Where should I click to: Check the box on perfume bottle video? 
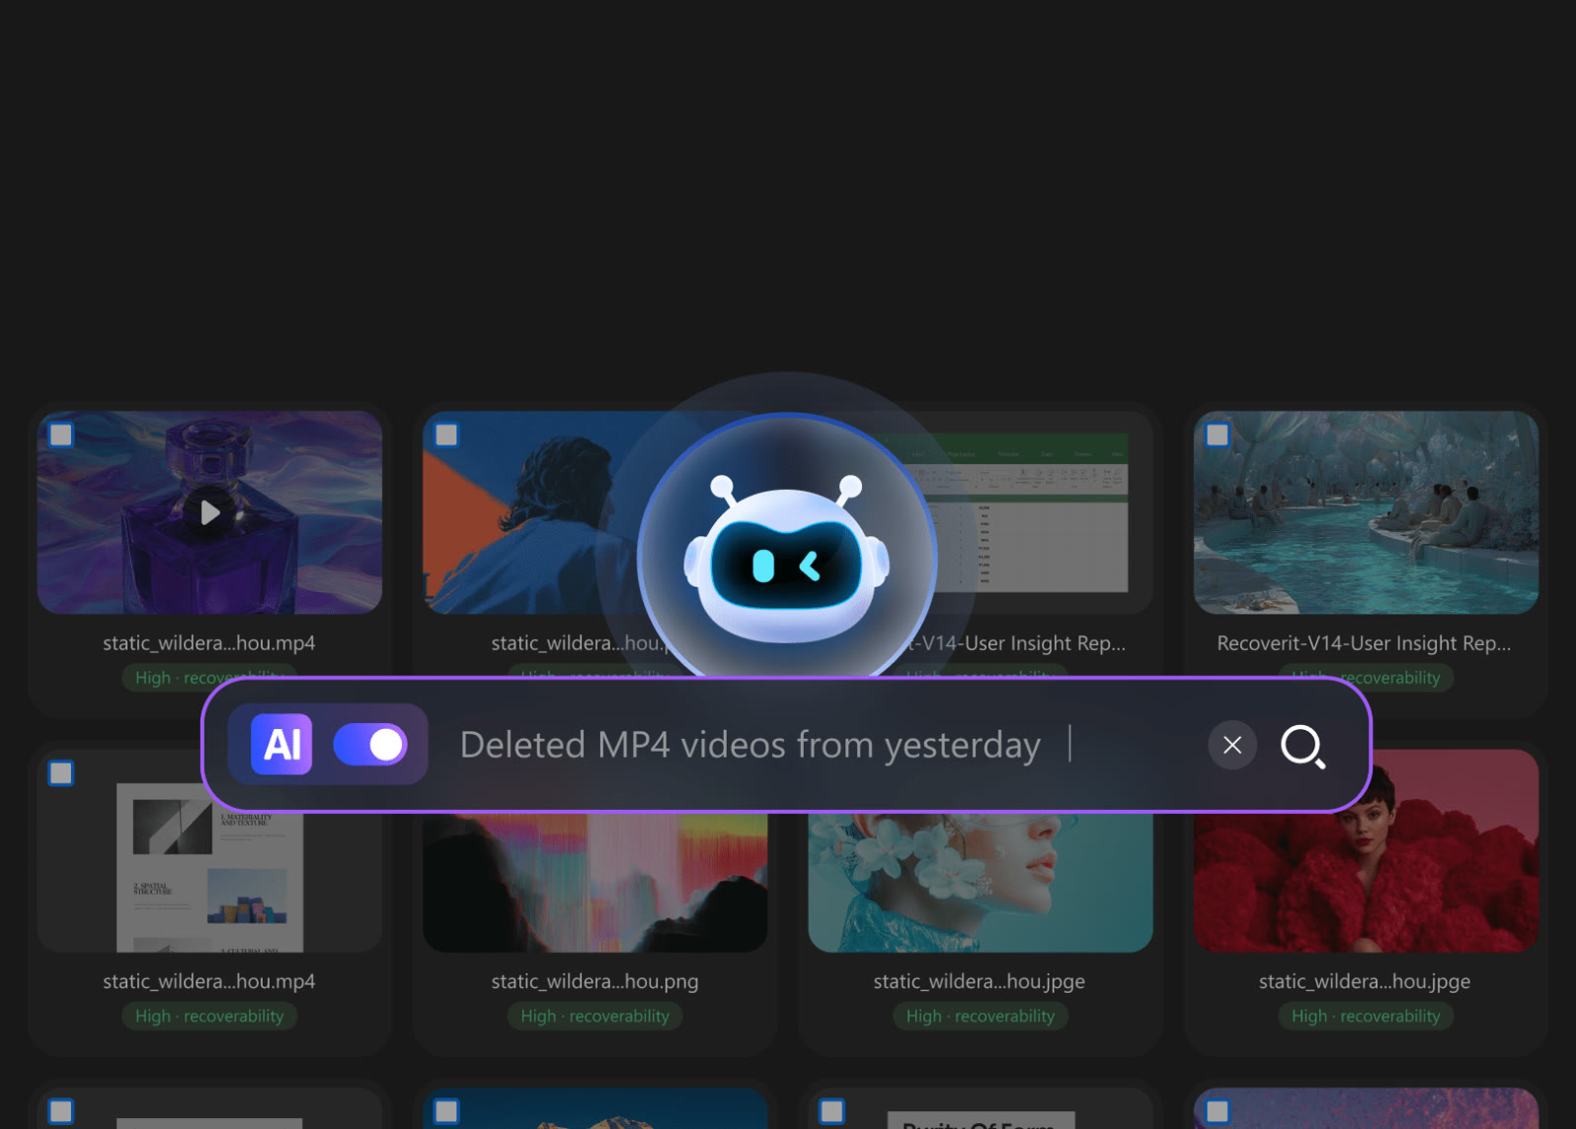[x=61, y=434]
